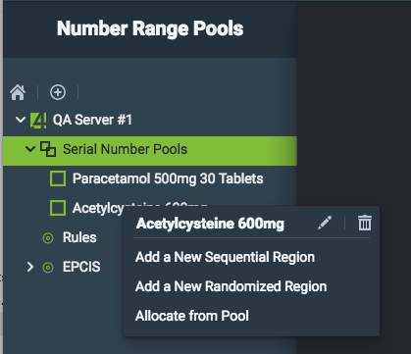Expand the EPCIS node
This screenshot has width=411, height=354.
30,267
